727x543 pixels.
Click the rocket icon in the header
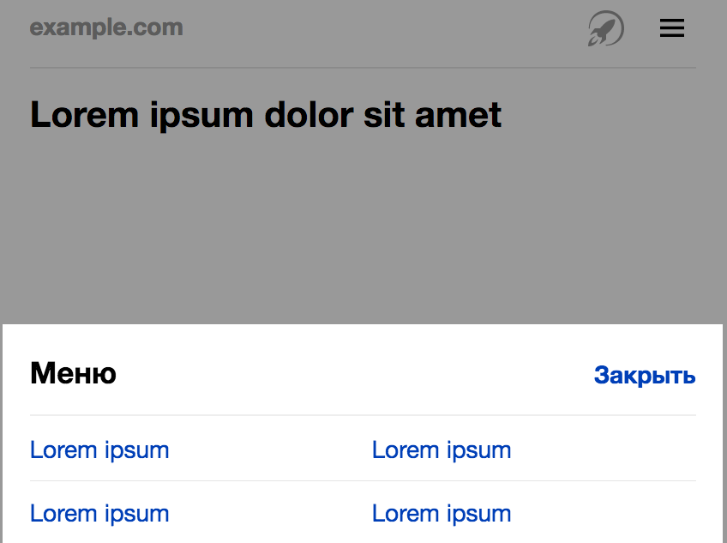[605, 29]
